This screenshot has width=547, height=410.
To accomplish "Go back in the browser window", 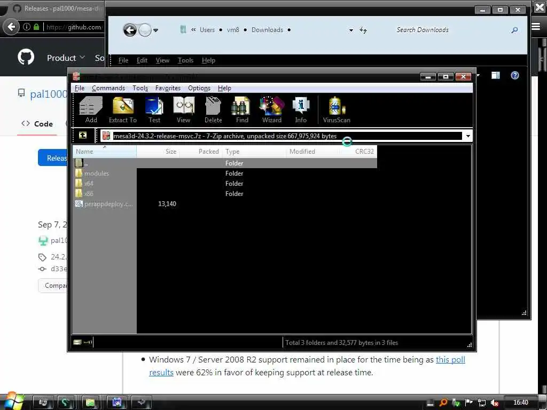I will point(11,27).
